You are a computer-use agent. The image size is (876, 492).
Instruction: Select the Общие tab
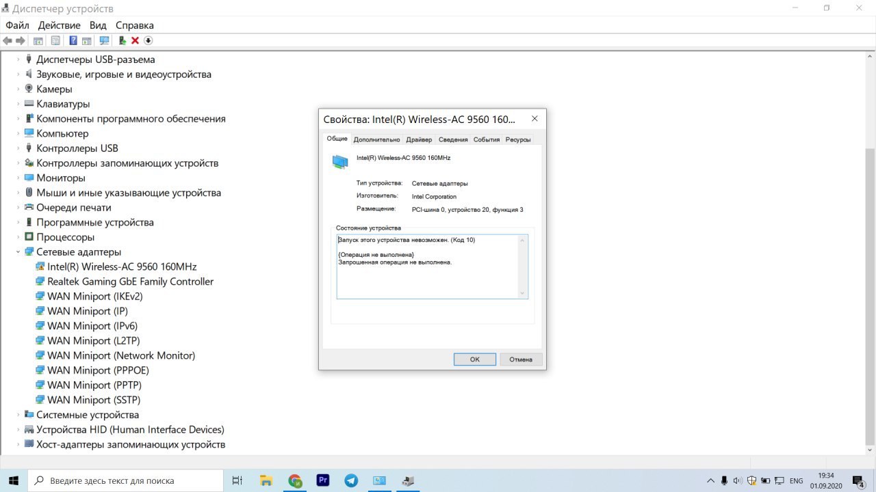pyautogui.click(x=337, y=139)
